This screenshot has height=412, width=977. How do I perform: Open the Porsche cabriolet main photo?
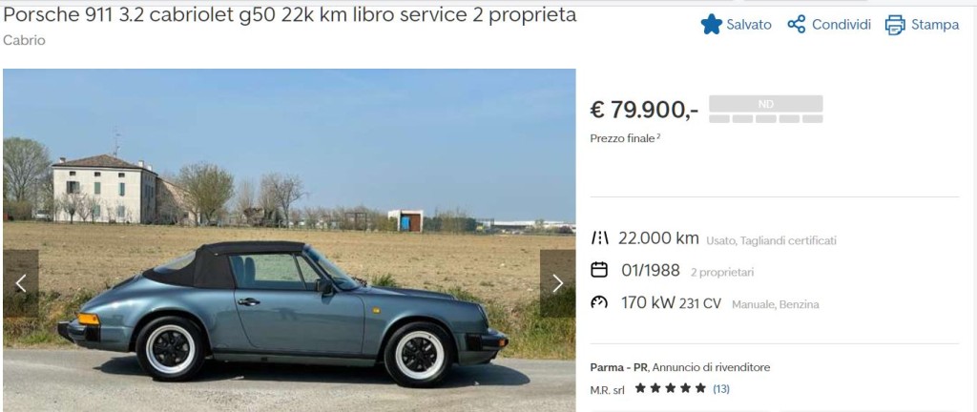click(x=289, y=240)
